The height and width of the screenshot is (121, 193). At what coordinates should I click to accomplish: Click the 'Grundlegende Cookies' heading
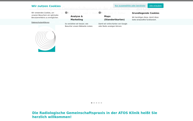coord(145,13)
